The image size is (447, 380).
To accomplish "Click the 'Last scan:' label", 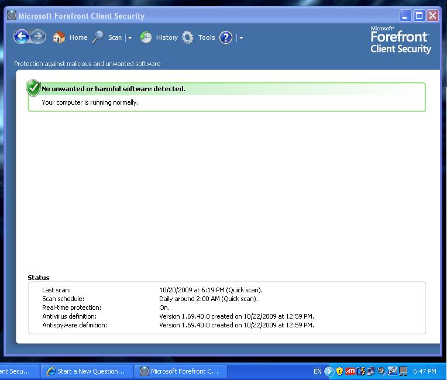I will tap(56, 290).
